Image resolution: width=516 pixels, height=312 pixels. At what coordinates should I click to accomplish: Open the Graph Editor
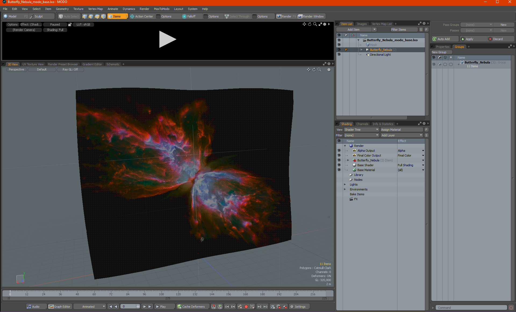(60, 307)
